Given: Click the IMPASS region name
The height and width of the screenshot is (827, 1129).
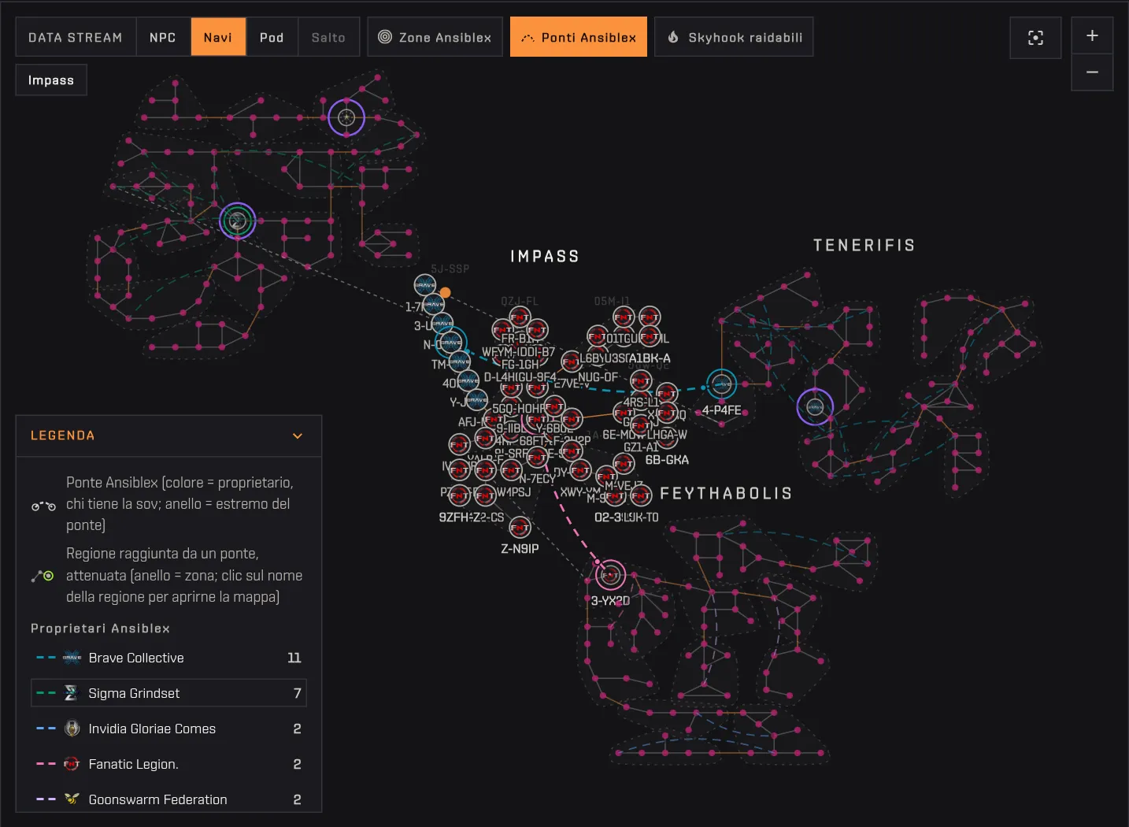Looking at the screenshot, I should coord(545,257).
